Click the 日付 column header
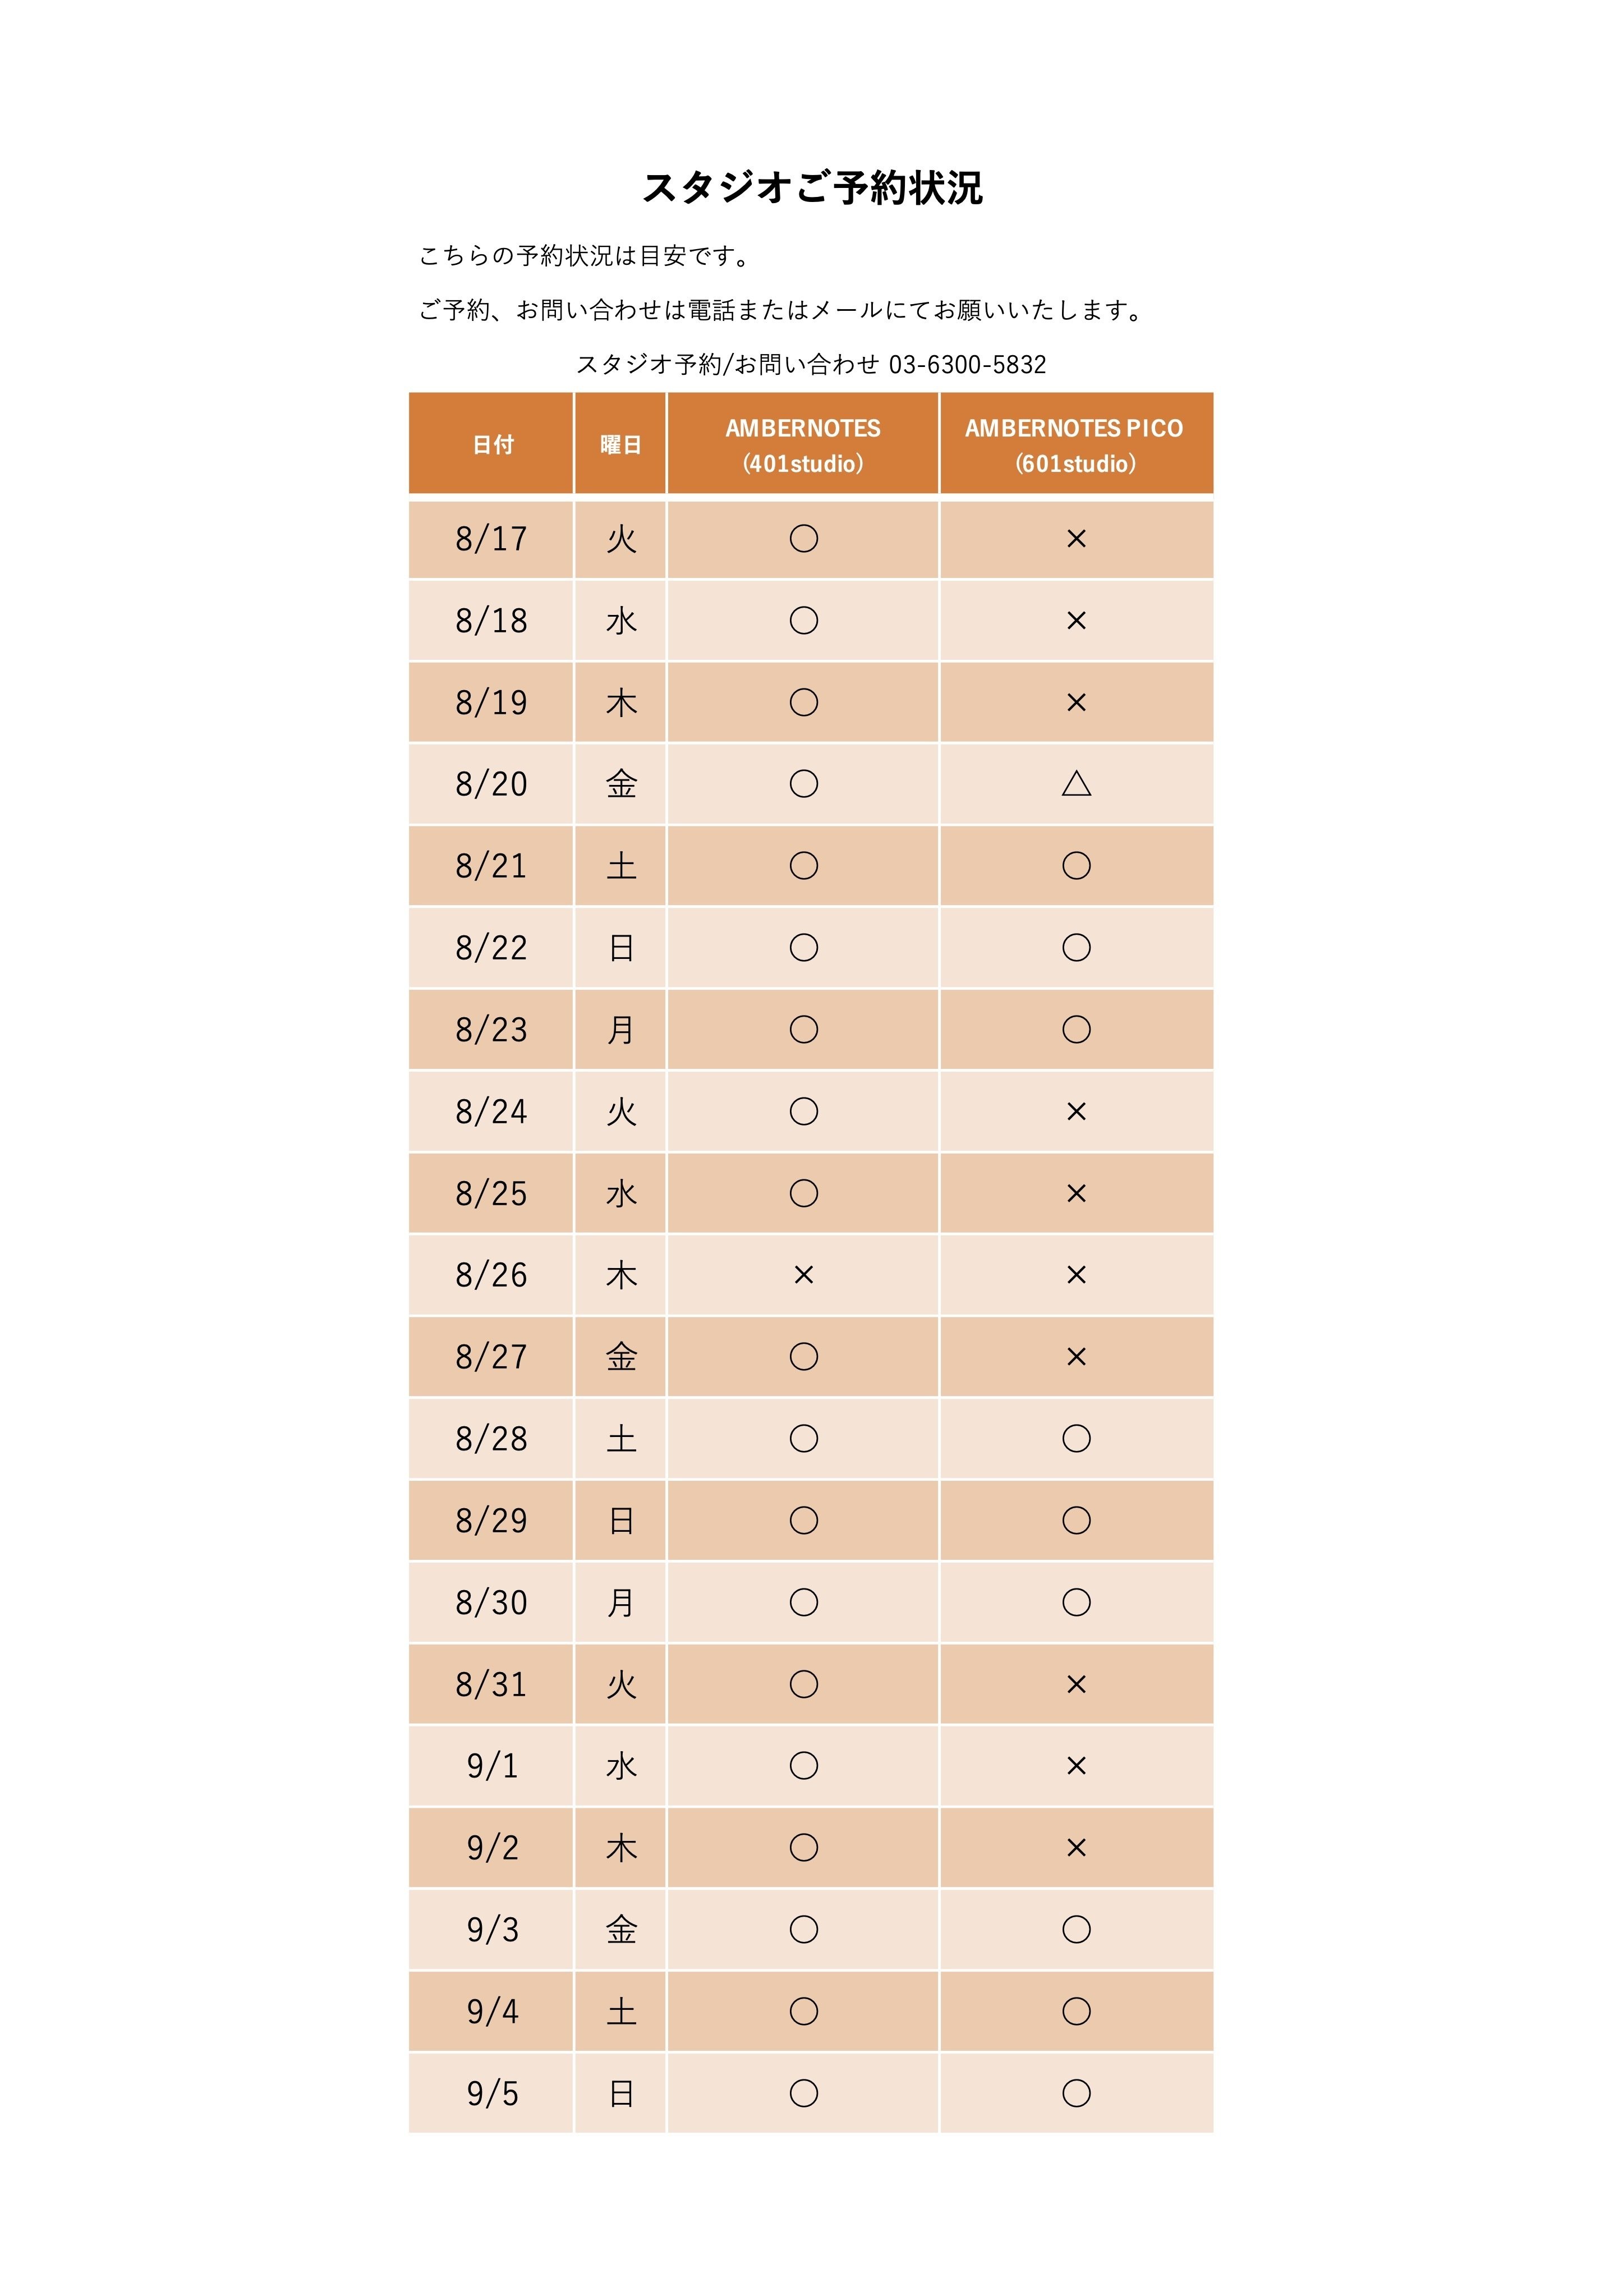Screen dimensions: 1623x2296 (492, 445)
